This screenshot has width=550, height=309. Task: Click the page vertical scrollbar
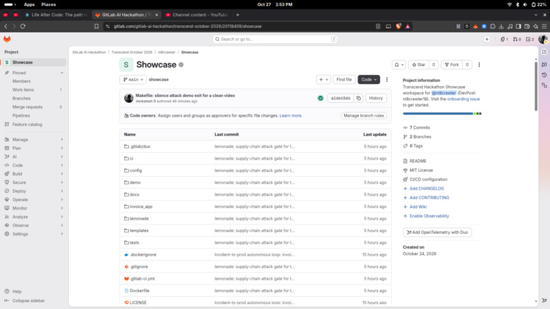pyautogui.click(x=536, y=86)
